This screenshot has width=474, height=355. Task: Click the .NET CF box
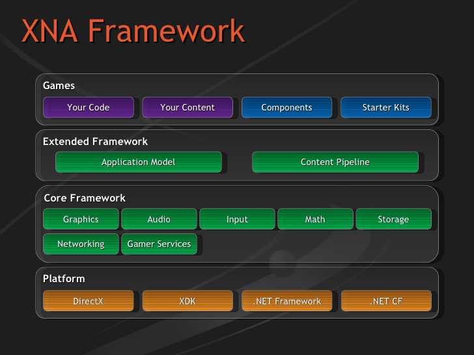[x=385, y=301]
